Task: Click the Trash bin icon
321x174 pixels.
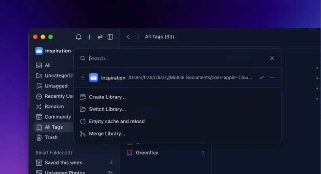Action: point(39,137)
